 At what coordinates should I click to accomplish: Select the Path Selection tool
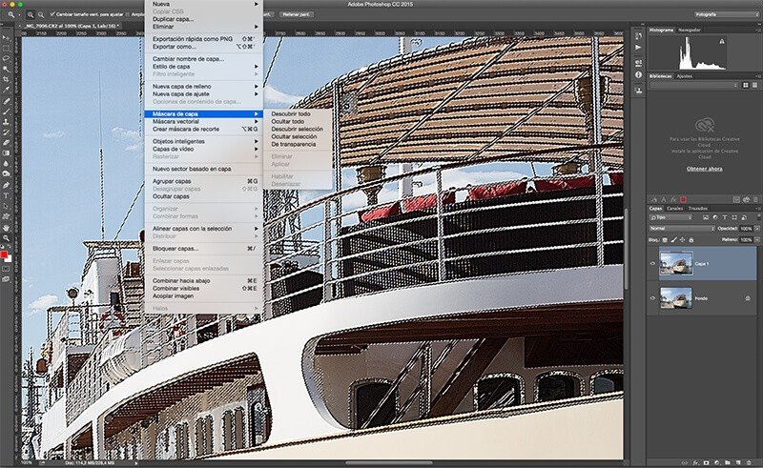click(7, 206)
